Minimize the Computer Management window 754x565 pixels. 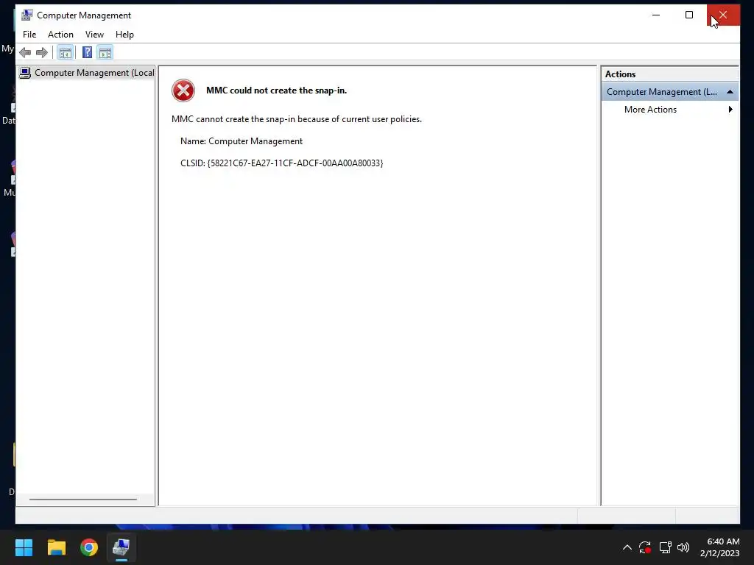(656, 15)
